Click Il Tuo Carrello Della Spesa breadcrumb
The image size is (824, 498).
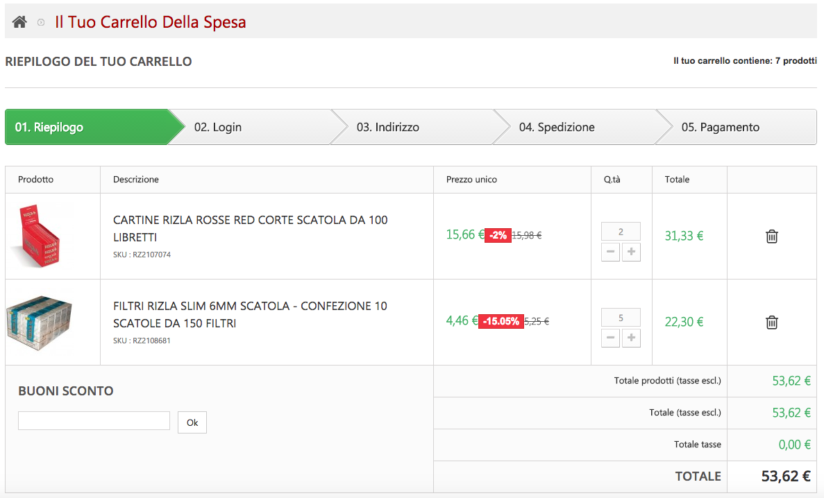(x=151, y=22)
